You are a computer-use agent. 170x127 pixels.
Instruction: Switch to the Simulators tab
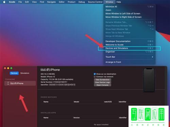(25, 73)
